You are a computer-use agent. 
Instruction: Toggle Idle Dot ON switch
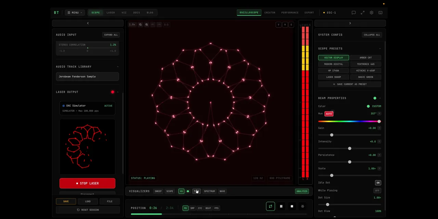378,183
